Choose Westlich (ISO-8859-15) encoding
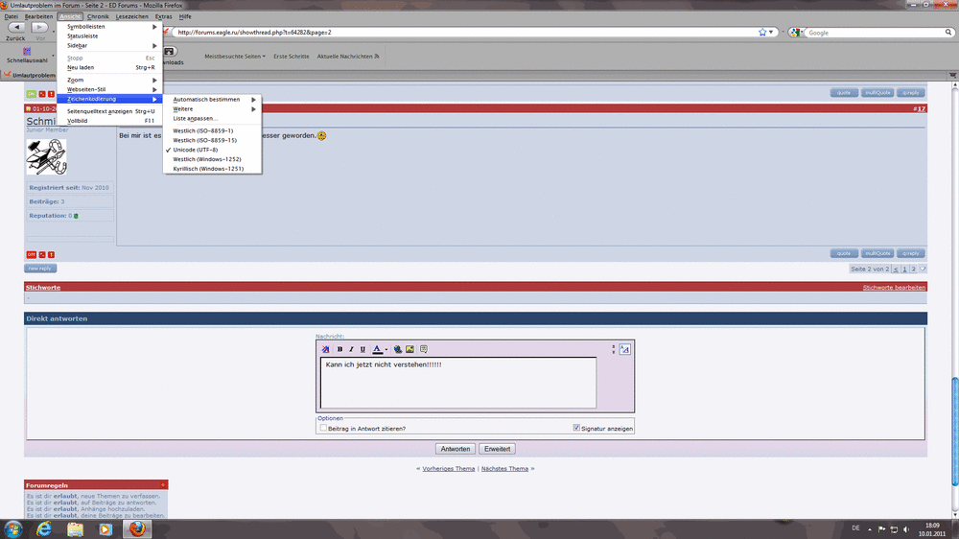 coord(212,140)
